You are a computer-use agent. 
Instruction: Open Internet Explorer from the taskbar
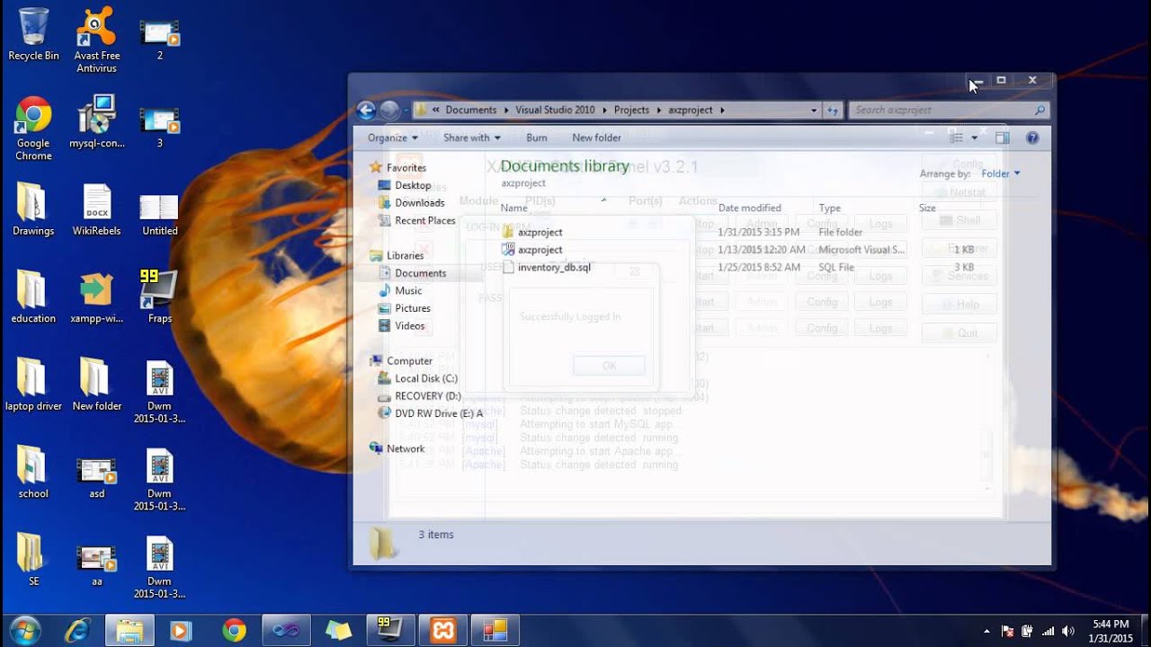(x=76, y=630)
